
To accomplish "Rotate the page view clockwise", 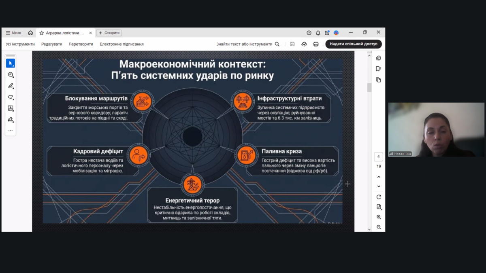I will coord(379,197).
